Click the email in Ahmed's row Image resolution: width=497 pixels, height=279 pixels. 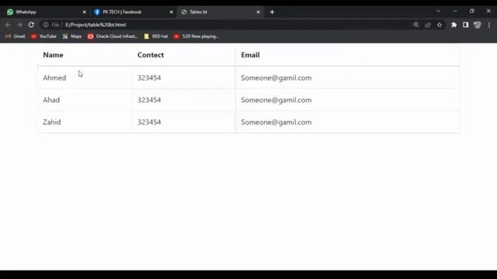point(276,77)
